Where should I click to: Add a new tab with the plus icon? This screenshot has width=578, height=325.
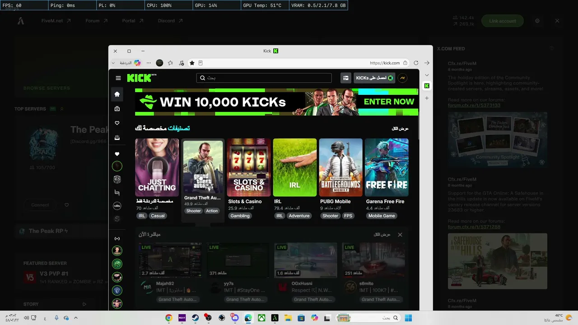coord(427,98)
